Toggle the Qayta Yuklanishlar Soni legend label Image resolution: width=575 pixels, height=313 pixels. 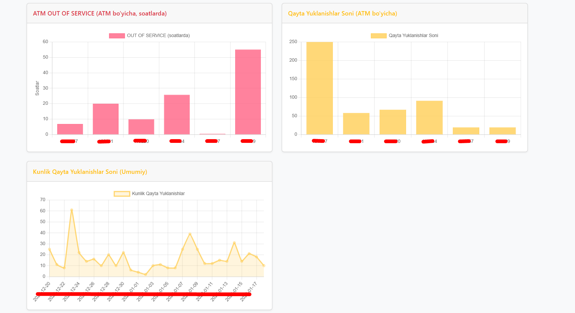[x=413, y=36]
